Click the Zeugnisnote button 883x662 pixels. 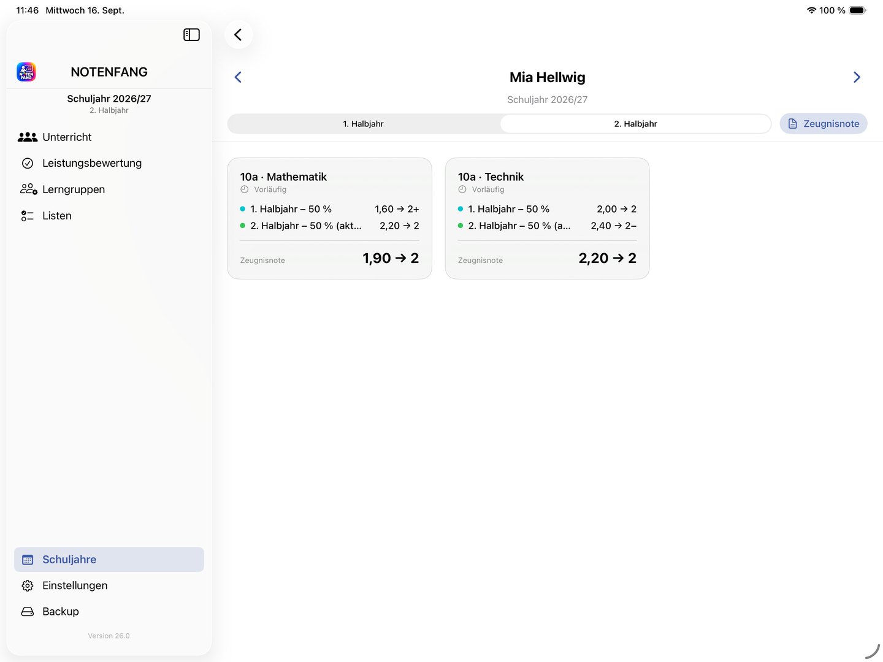pyautogui.click(x=824, y=124)
